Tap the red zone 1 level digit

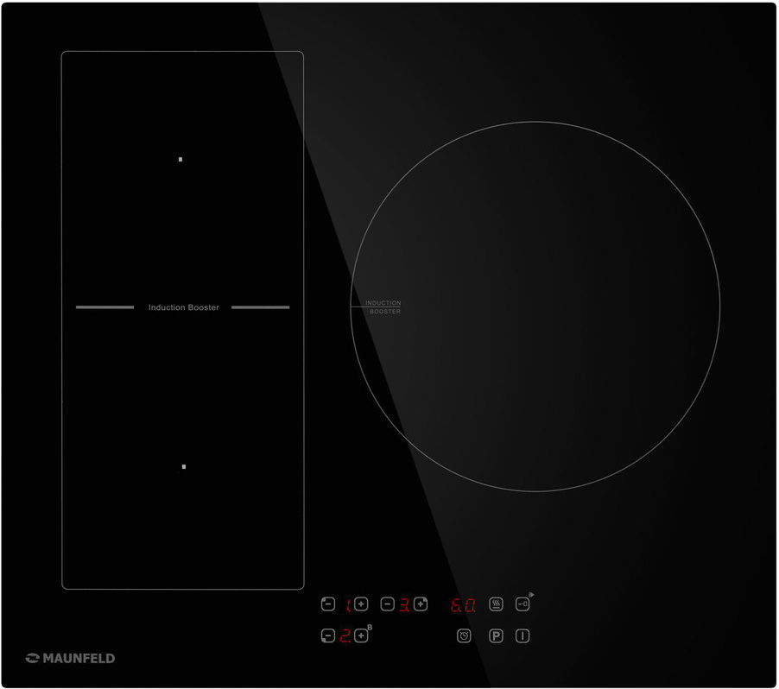point(349,605)
